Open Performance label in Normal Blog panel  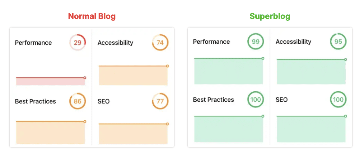[x=33, y=43]
